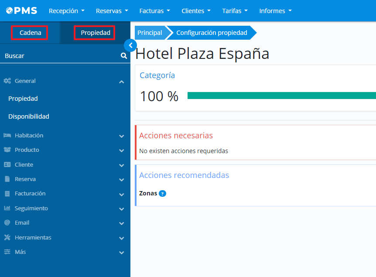
Task: Expand the Informes menu
Action: click(275, 11)
